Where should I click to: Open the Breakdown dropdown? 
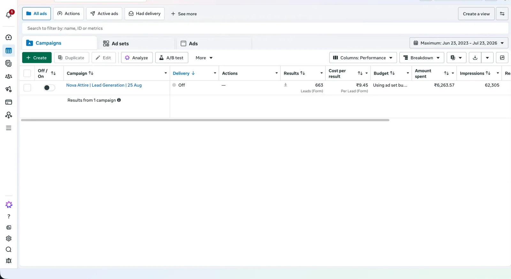coord(422,58)
